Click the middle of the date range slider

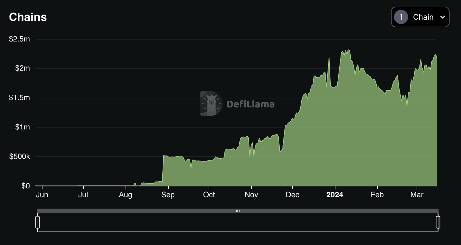click(x=238, y=222)
